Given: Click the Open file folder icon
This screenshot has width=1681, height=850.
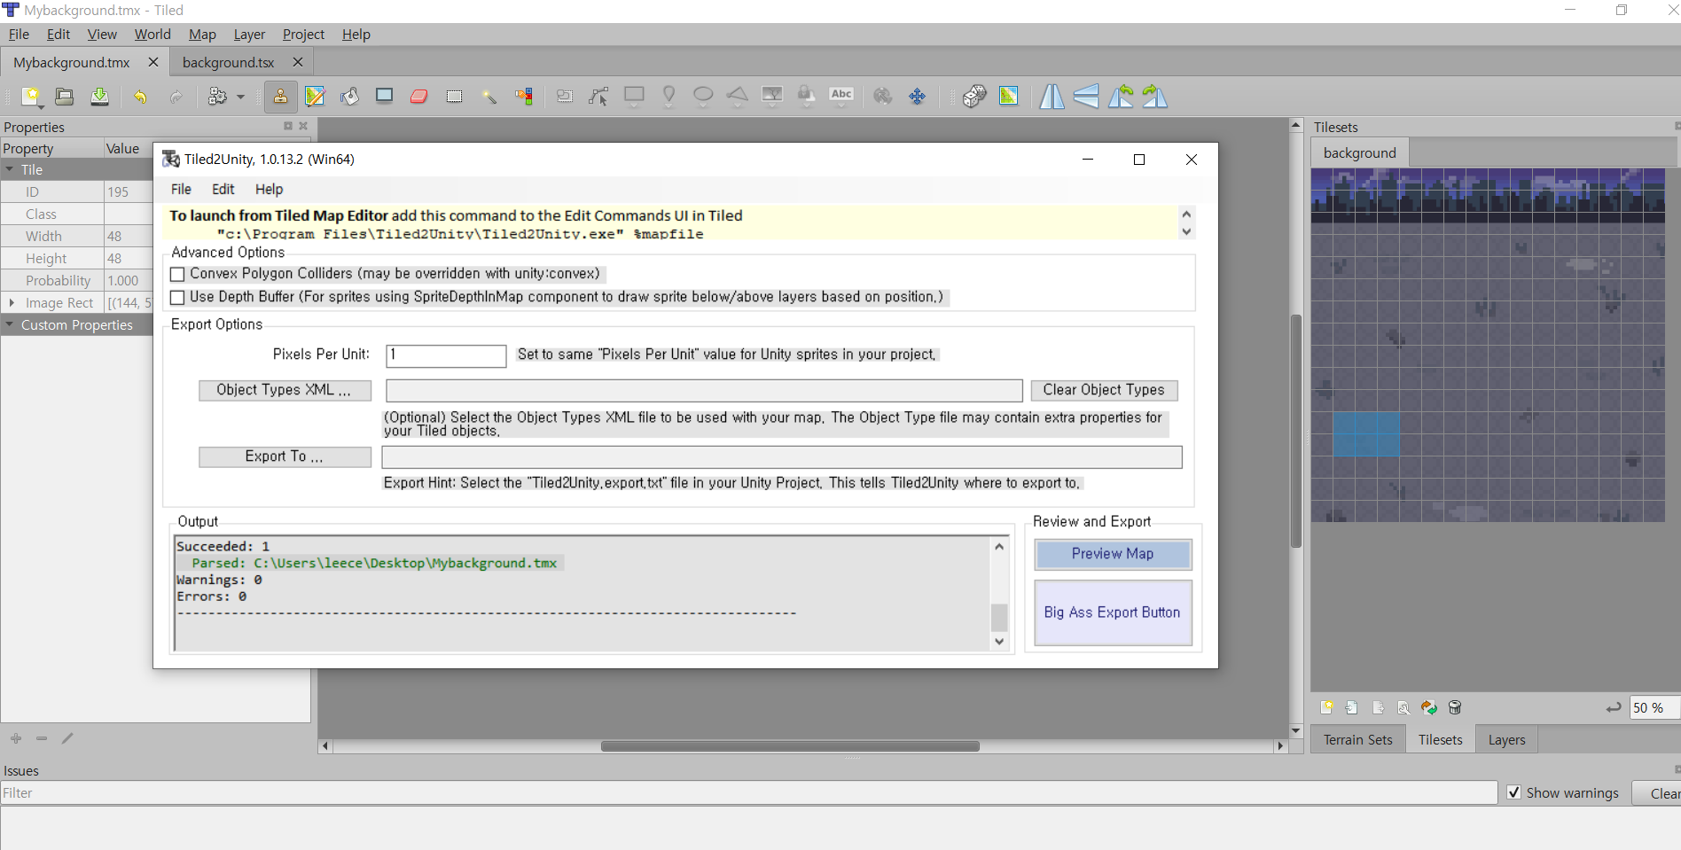Looking at the screenshot, I should [x=65, y=97].
